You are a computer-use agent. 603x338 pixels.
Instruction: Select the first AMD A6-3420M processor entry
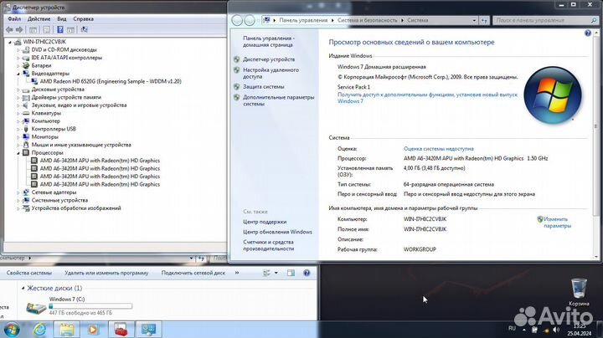point(100,161)
